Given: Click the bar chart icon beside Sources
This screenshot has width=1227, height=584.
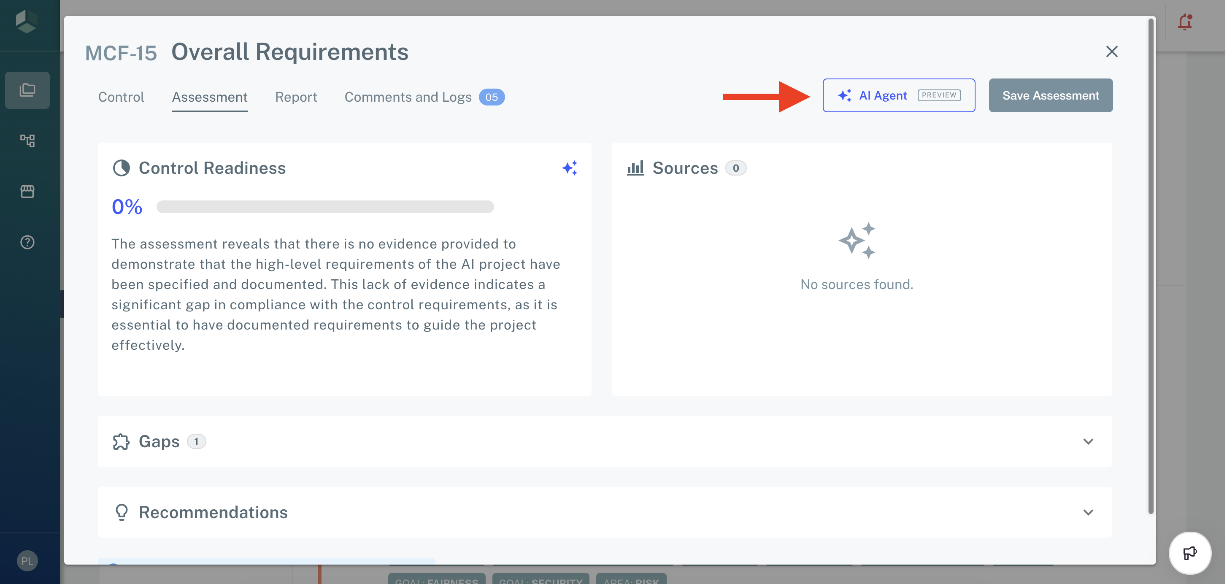Looking at the screenshot, I should pos(635,168).
